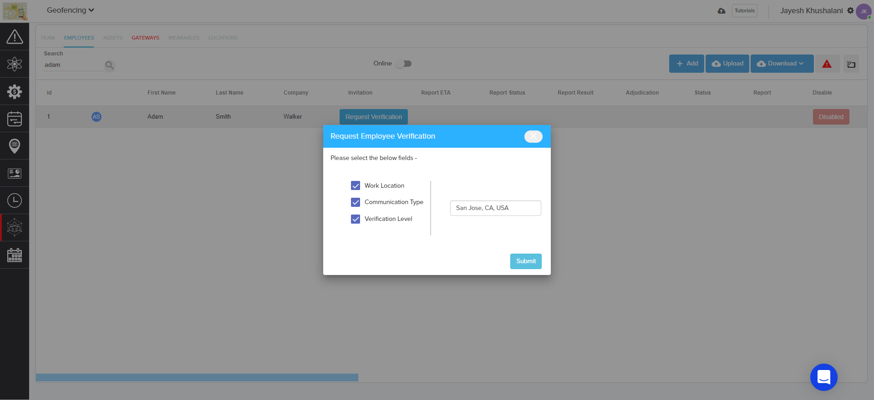The width and height of the screenshot is (874, 400).
Task: Open the ID card sidebar icon
Action: pyautogui.click(x=15, y=173)
